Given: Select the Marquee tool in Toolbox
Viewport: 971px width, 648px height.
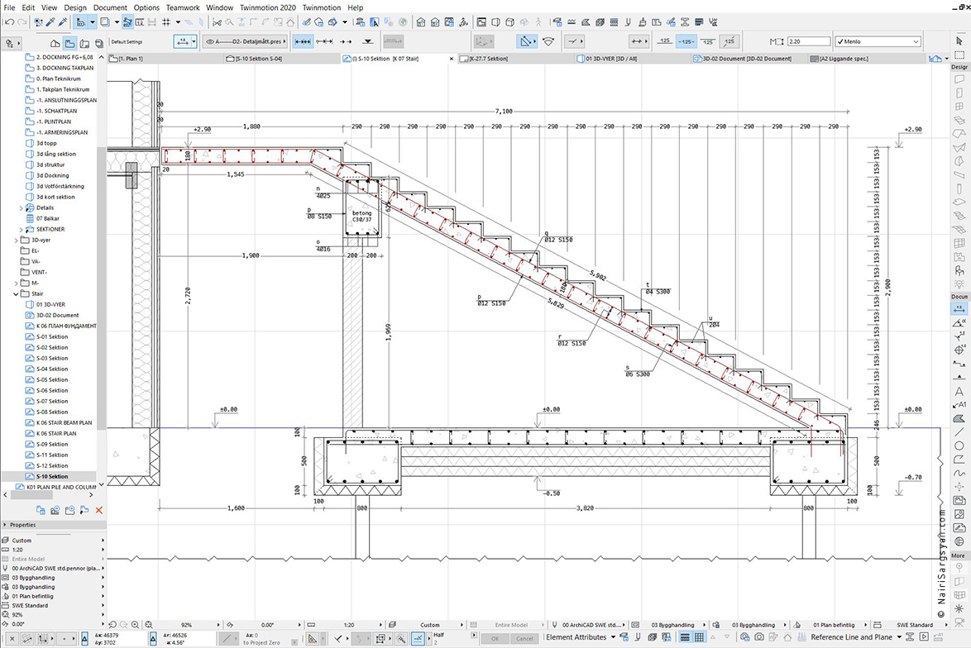Looking at the screenshot, I should (x=959, y=55).
